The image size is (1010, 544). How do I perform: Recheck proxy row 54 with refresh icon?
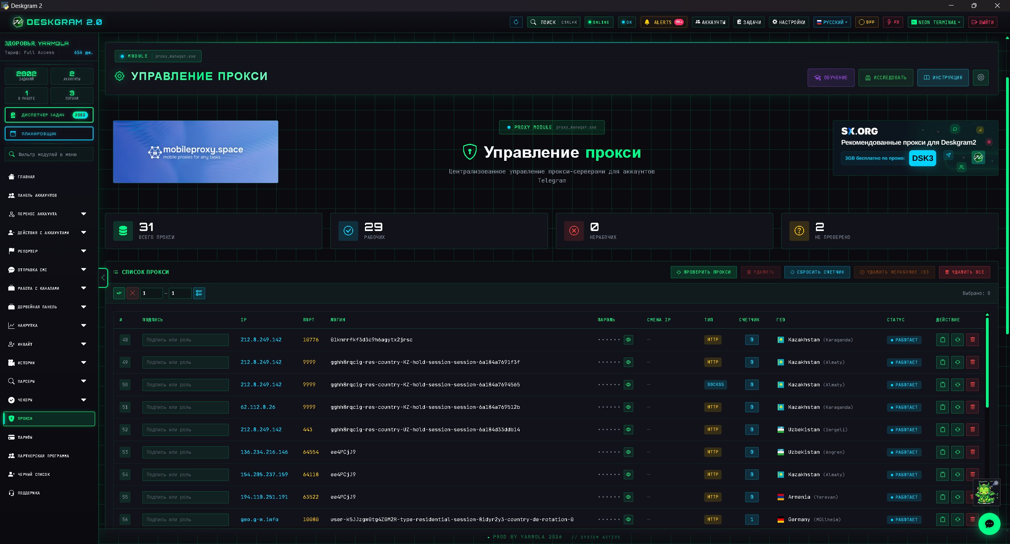[x=958, y=474]
